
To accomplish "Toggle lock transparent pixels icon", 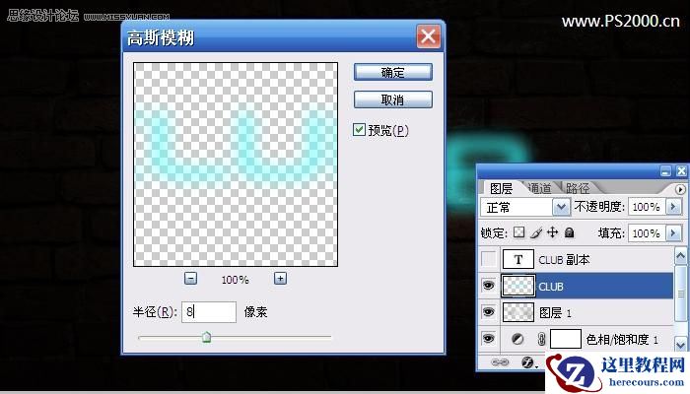I will pos(519,232).
